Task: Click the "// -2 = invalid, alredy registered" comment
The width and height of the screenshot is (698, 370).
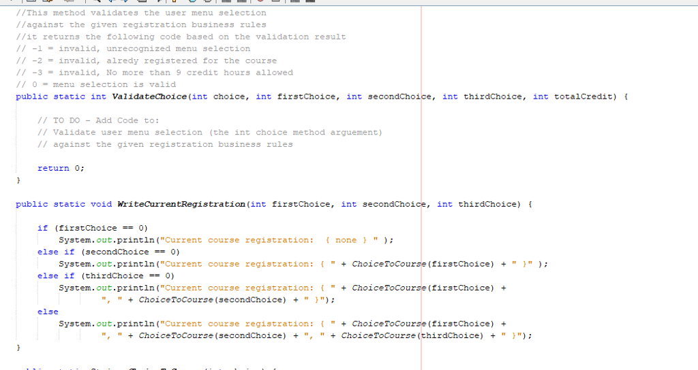Action: click(147, 61)
